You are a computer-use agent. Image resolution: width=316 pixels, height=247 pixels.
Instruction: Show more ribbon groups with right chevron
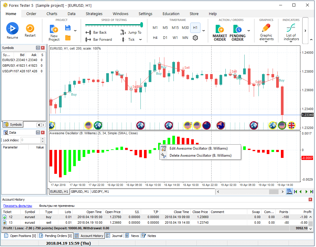tap(305, 31)
